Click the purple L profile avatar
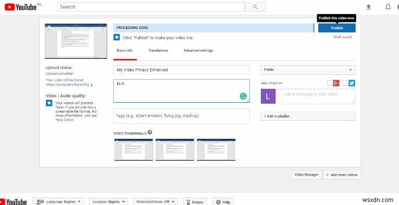Image resolution: width=399 pixels, height=205 pixels. point(268,96)
